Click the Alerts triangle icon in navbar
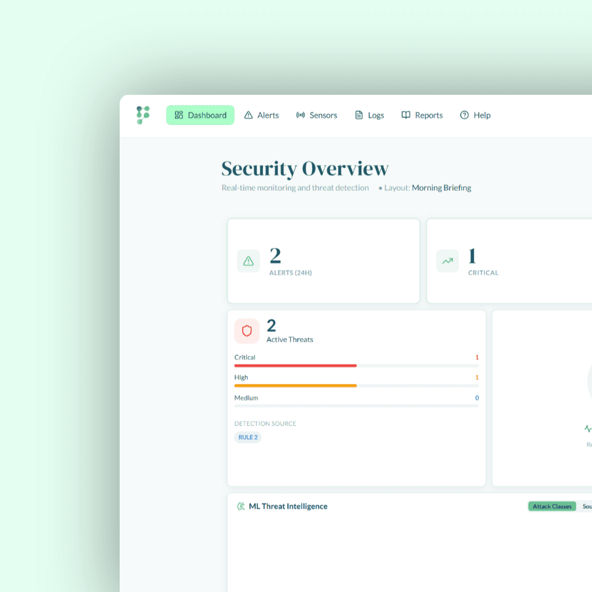The height and width of the screenshot is (592, 592). tap(249, 115)
